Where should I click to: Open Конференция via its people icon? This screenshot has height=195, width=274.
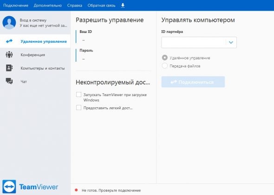(9, 55)
